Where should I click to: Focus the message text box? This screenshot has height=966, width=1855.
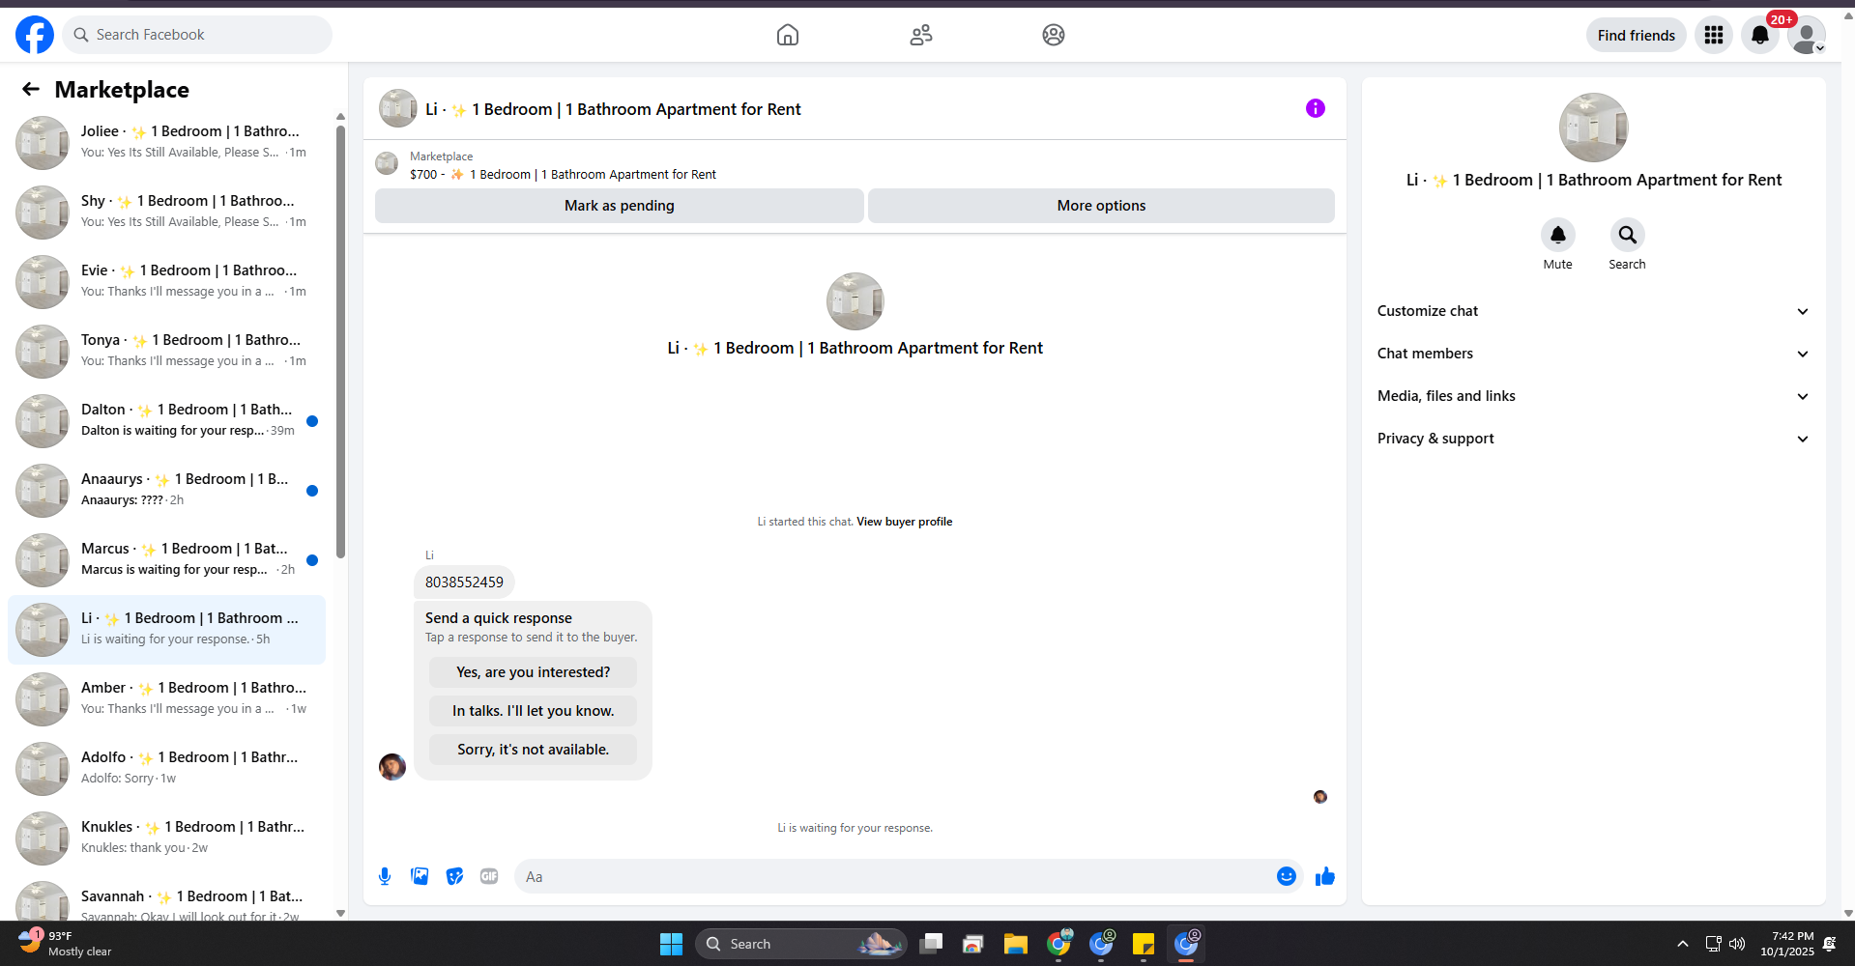click(894, 876)
